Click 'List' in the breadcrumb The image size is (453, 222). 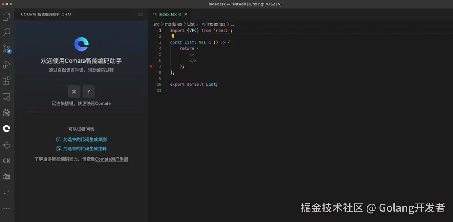[x=191, y=24]
